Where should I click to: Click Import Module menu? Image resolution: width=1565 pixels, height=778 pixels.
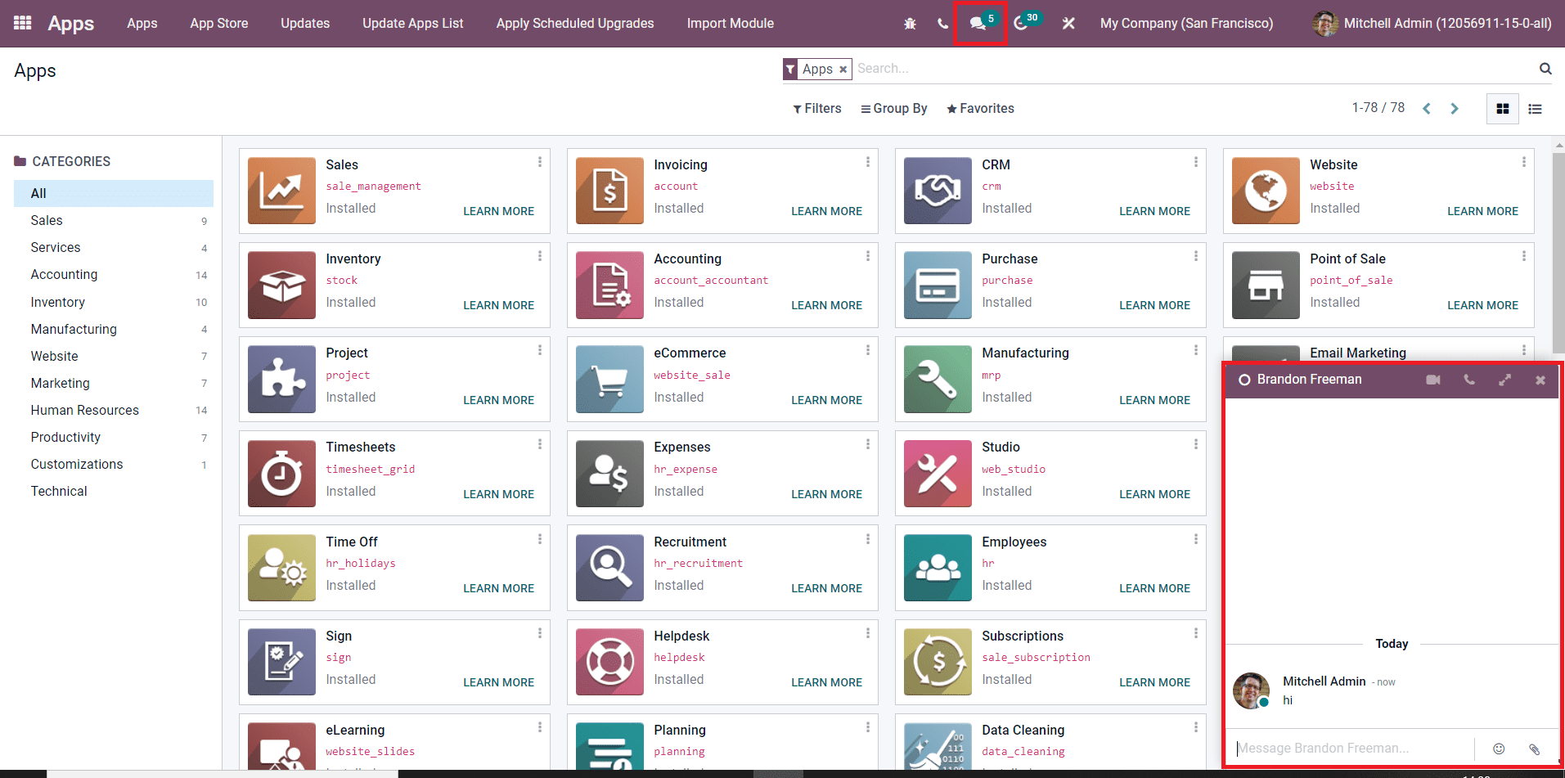pyautogui.click(x=731, y=23)
